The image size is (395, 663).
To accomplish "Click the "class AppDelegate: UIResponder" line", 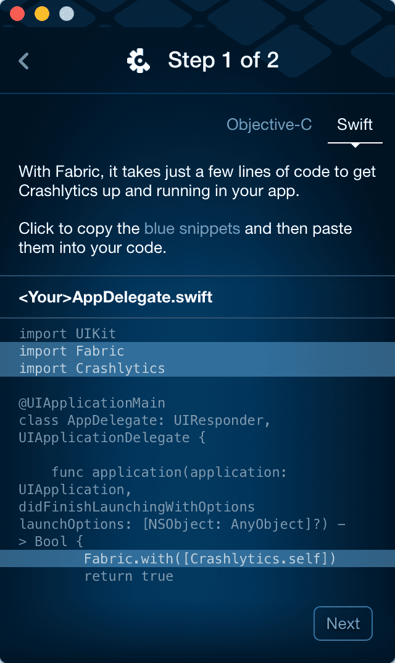I will 144,421.
